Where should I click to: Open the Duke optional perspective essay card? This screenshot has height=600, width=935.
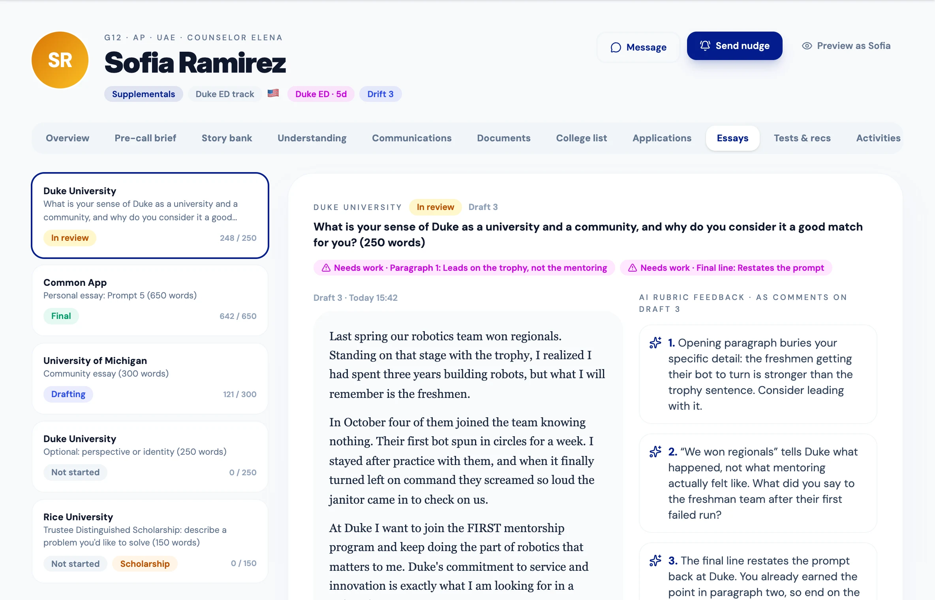point(150,456)
